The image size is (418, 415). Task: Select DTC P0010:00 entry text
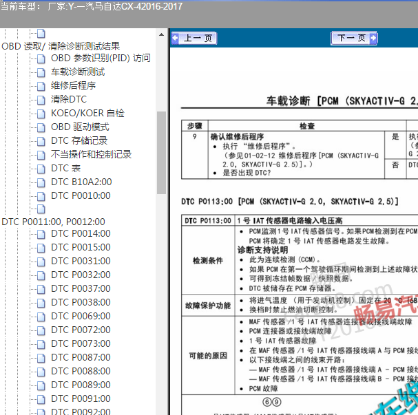[x=81, y=195]
